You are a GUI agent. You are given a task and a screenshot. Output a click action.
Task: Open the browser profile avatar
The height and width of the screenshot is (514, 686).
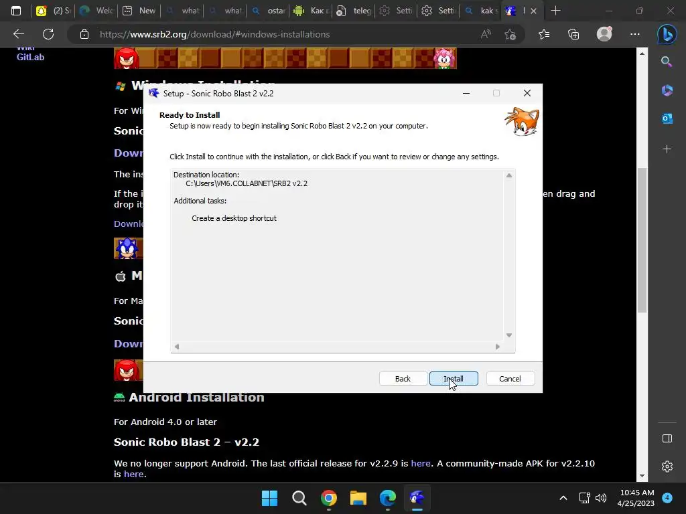click(x=605, y=33)
